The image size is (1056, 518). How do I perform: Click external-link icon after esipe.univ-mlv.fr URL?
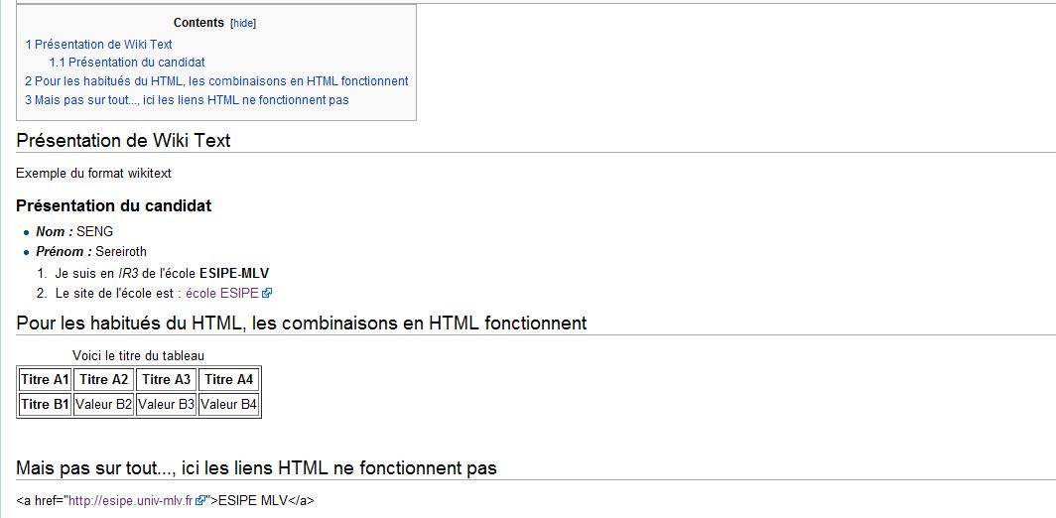[200, 501]
